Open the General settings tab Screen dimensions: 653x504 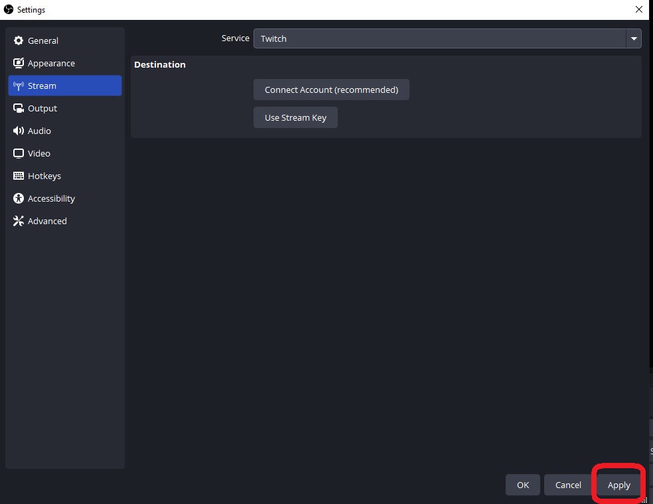[65, 40]
